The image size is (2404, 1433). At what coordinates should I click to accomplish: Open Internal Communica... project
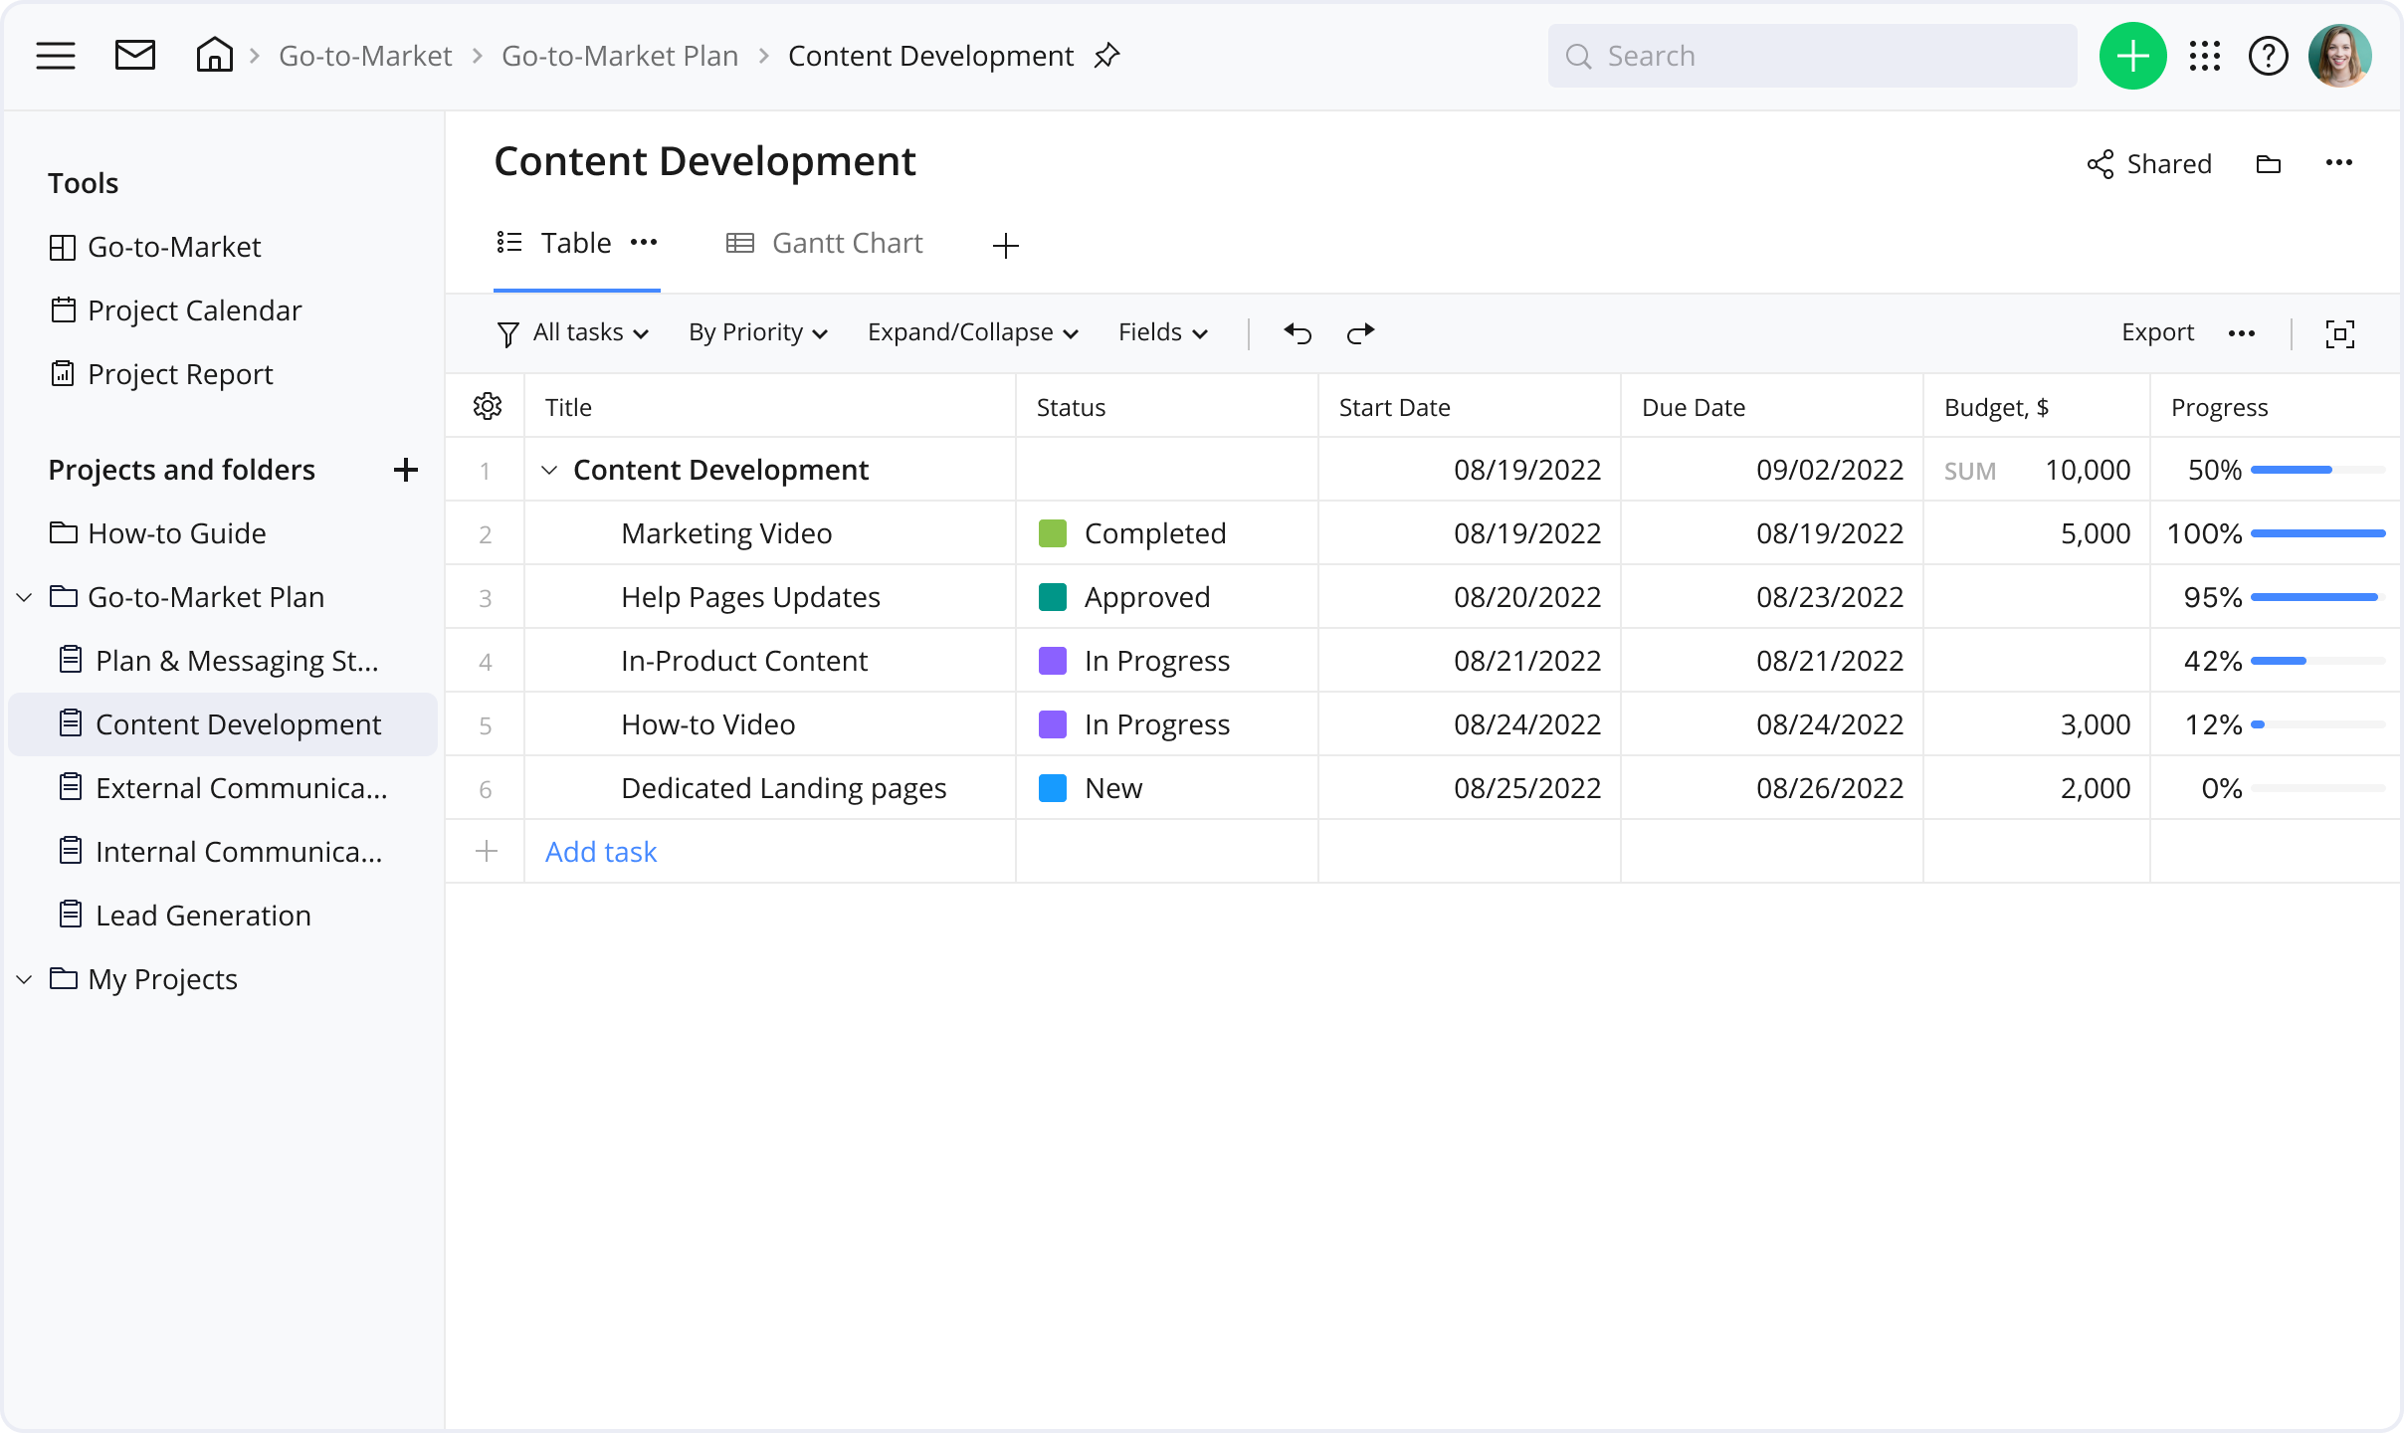[220, 852]
